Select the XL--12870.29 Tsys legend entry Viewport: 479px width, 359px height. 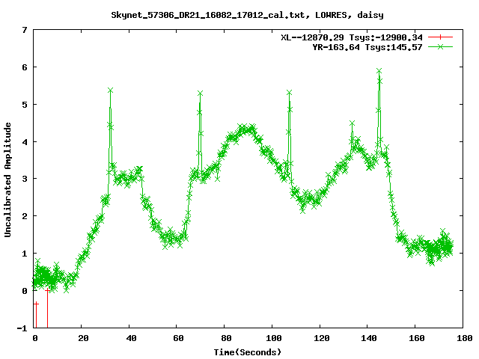pyautogui.click(x=352, y=37)
